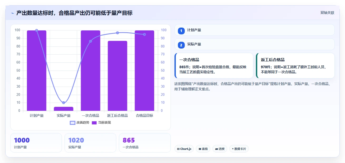Click the 一次合格品 bar in the chart
345x163 pixels.
(90, 71)
